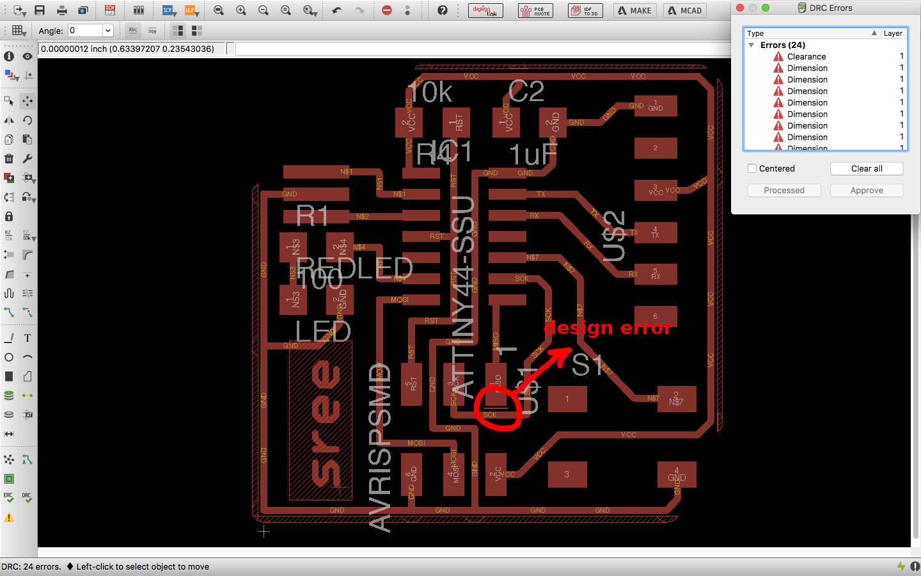Select the Route tool
Image resolution: width=921 pixels, height=576 pixels.
pyautogui.click(x=9, y=312)
